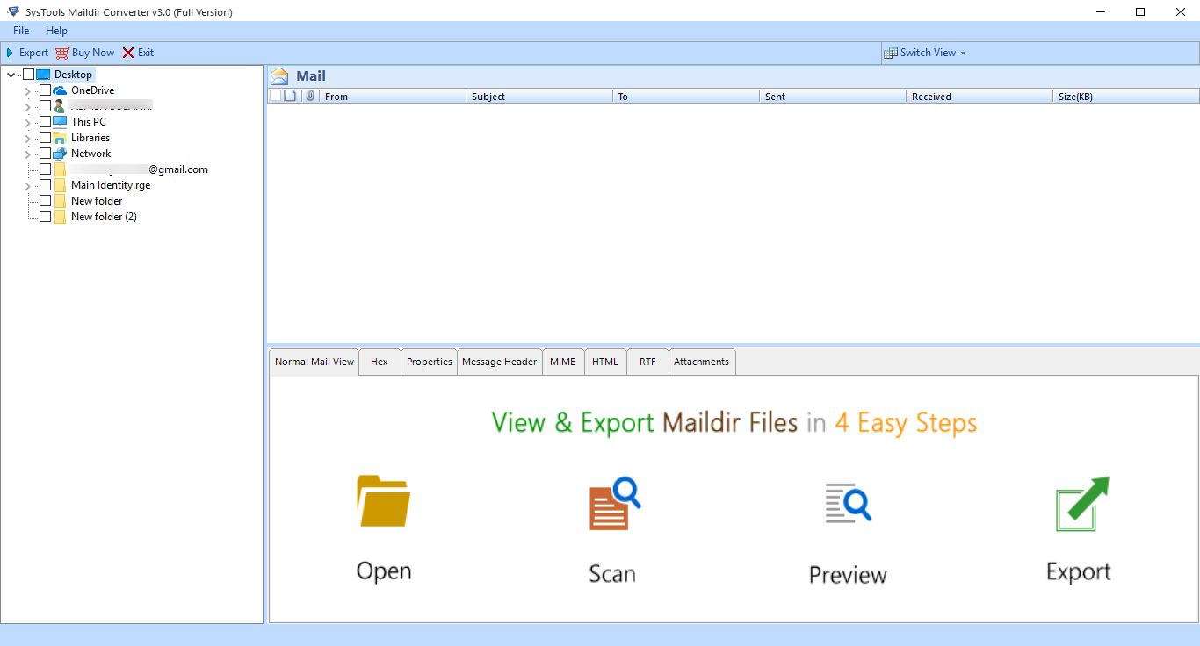Open the Message Header tab
The height and width of the screenshot is (646, 1200).
pyautogui.click(x=499, y=362)
